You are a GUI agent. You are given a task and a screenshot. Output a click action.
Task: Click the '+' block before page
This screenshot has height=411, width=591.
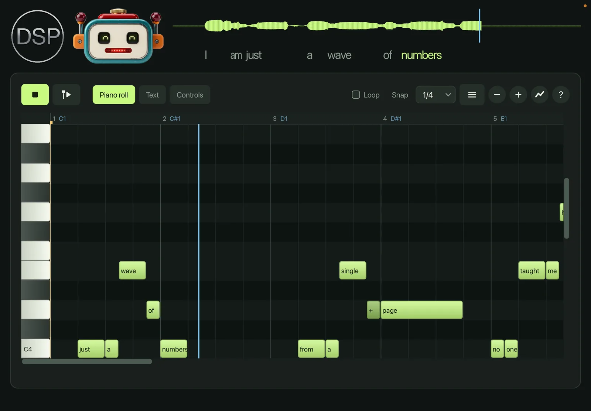(373, 310)
